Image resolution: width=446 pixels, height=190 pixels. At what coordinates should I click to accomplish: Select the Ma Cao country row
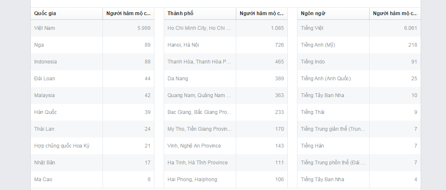[43, 179]
